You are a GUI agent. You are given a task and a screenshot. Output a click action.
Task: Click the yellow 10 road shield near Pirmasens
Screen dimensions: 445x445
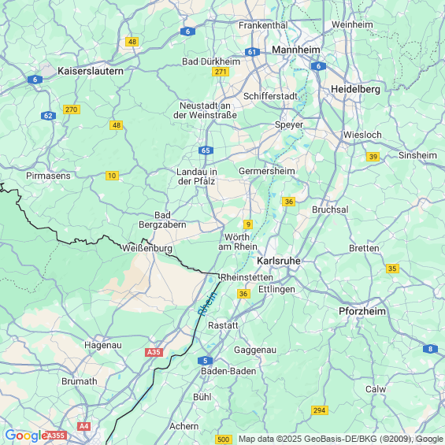(112, 176)
